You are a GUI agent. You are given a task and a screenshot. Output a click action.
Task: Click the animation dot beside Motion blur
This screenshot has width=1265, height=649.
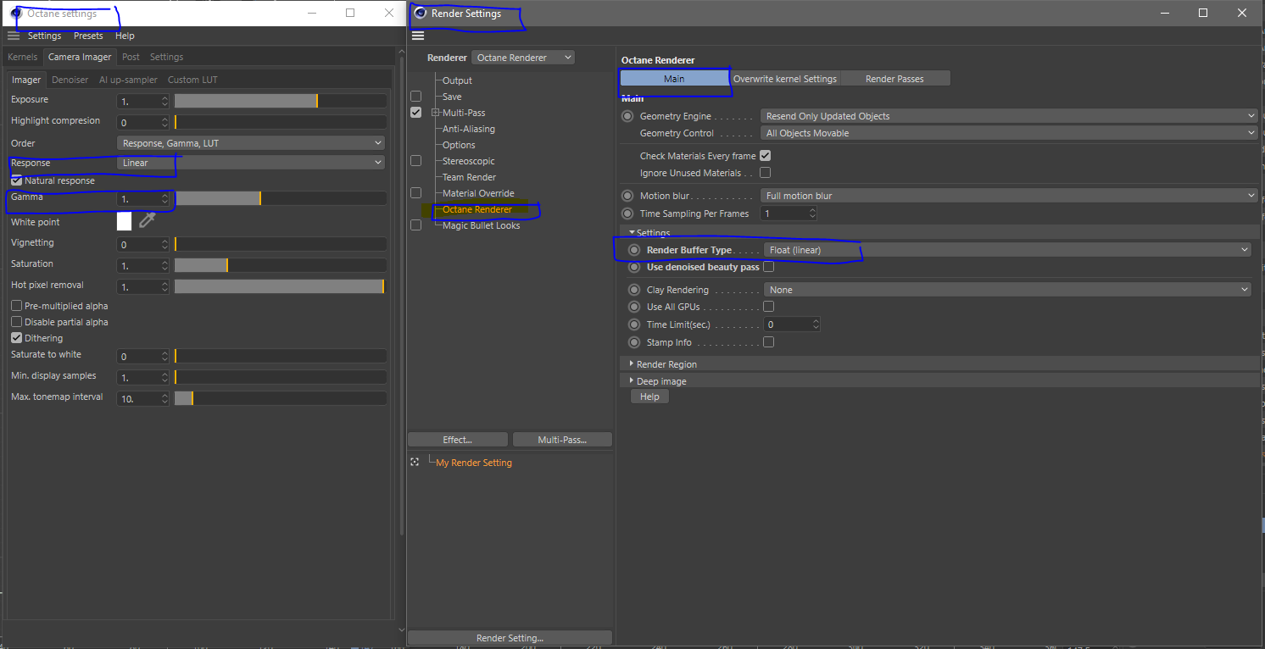click(627, 196)
